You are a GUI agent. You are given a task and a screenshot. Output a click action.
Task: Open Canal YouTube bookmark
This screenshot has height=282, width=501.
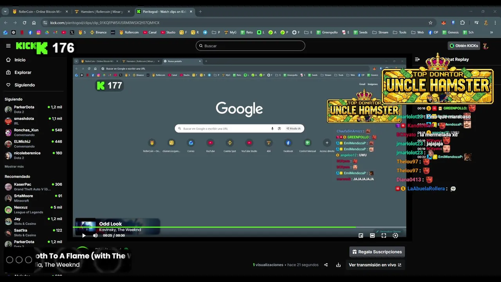[x=150, y=33]
